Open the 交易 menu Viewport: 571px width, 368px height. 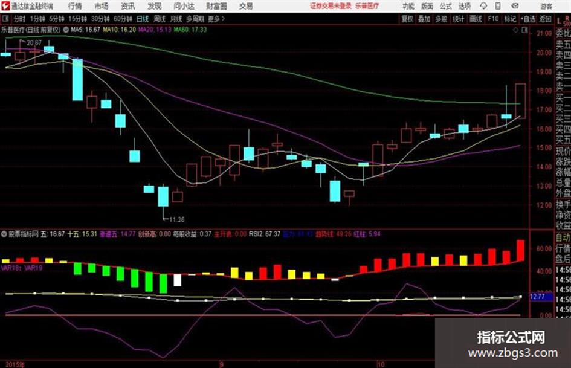pos(246,6)
